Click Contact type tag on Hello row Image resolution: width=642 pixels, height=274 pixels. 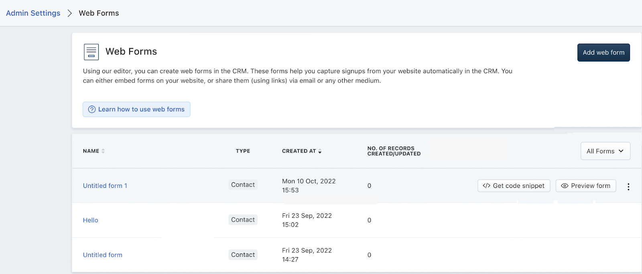pyautogui.click(x=243, y=220)
